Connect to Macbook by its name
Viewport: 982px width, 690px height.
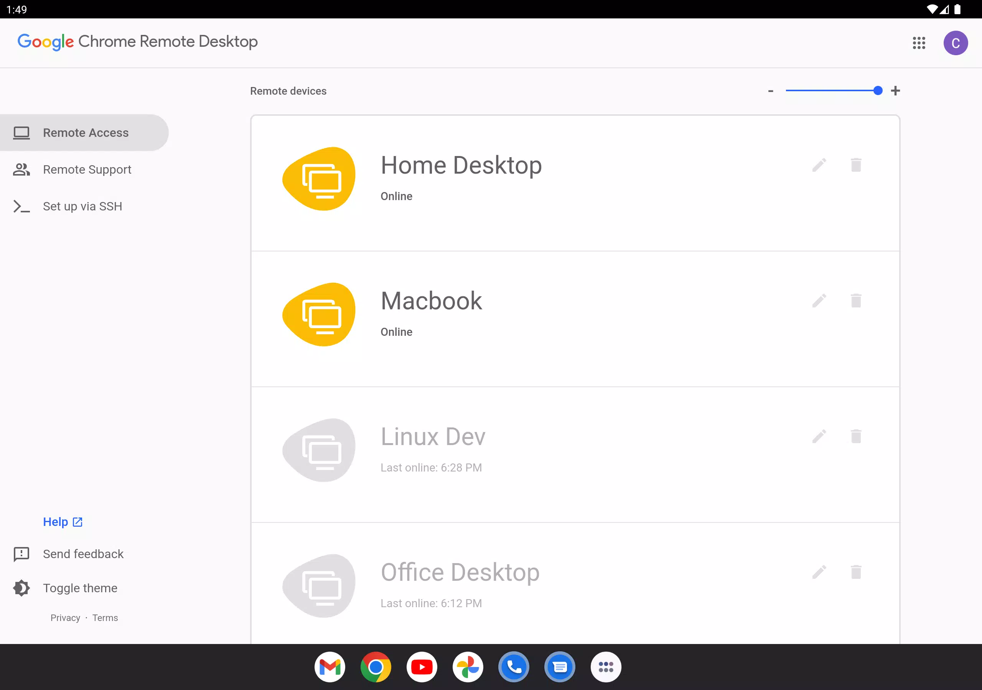pyautogui.click(x=431, y=301)
